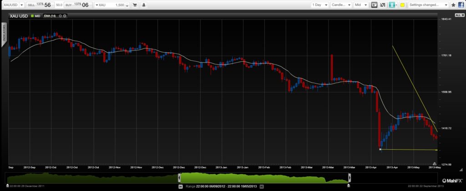The image size is (466, 191).
Task: Click the 1416.72 price axis label
Action: click(x=446, y=128)
